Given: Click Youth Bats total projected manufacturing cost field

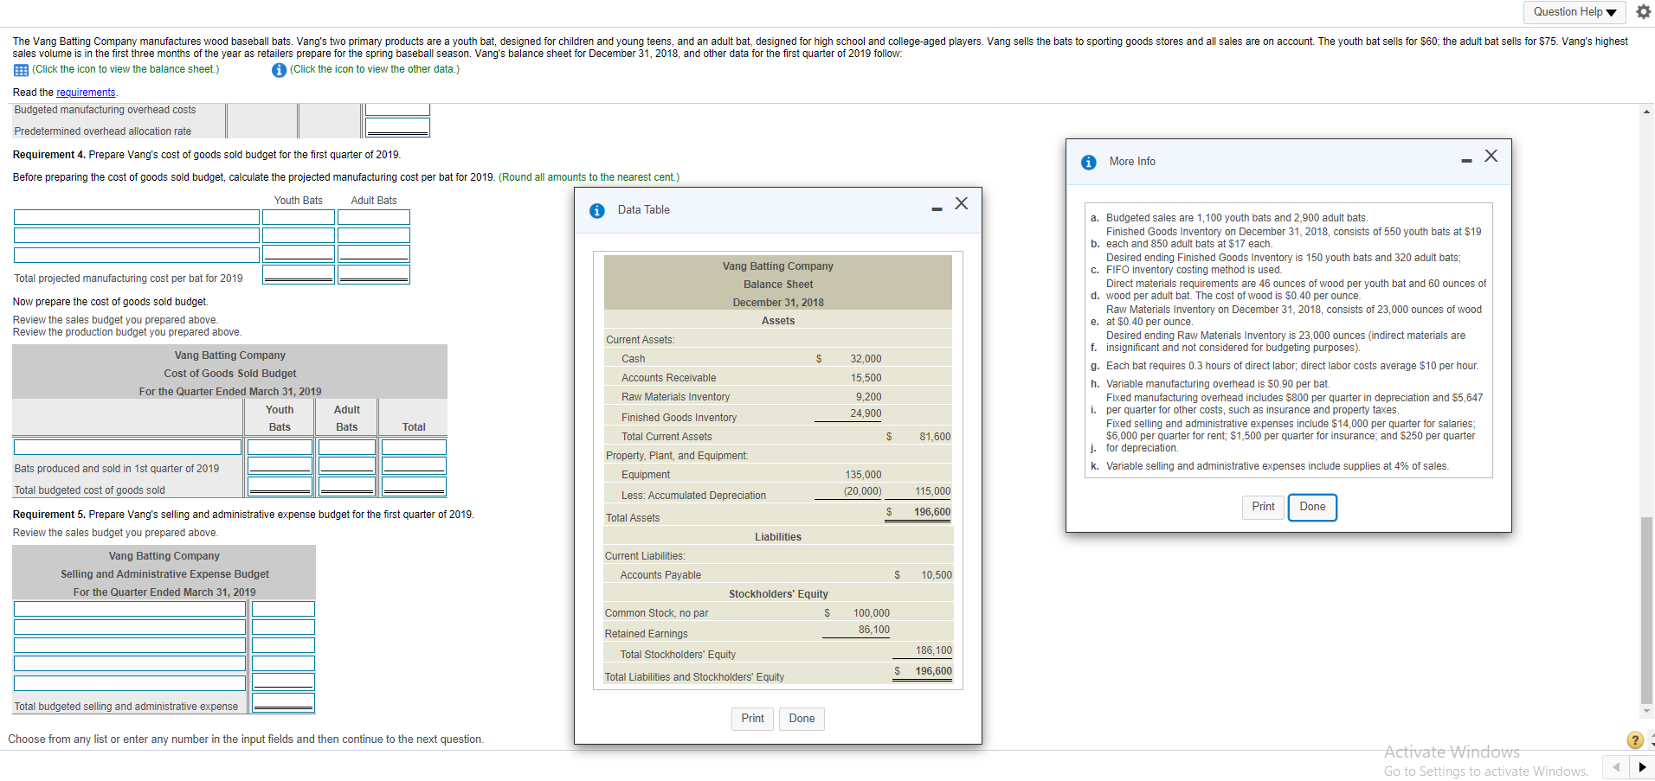Looking at the screenshot, I should (299, 274).
